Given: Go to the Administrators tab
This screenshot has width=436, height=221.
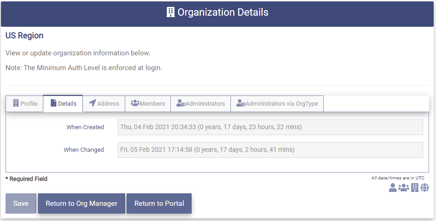Looking at the screenshot, I should click(200, 103).
